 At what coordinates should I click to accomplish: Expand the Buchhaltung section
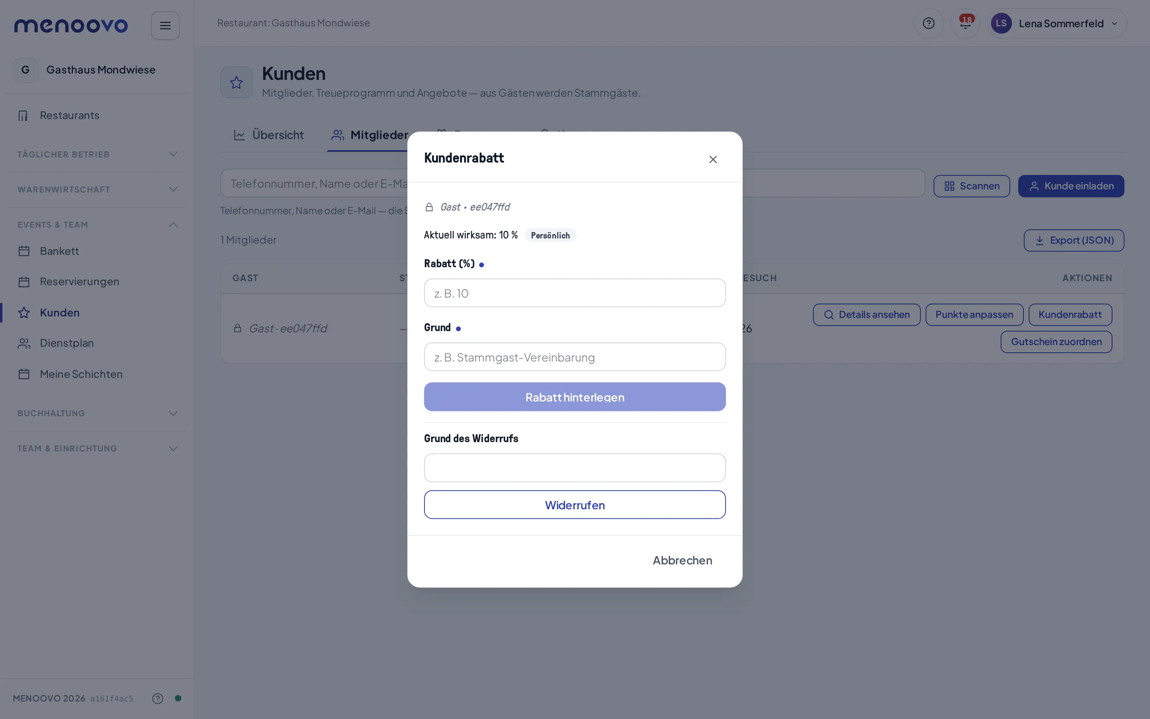(x=97, y=413)
